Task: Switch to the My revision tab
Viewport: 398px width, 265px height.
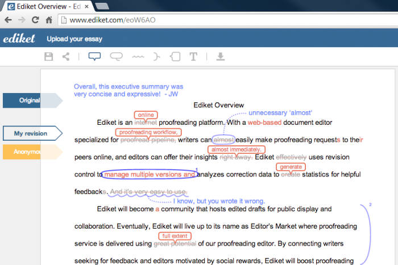Action: tap(31, 133)
